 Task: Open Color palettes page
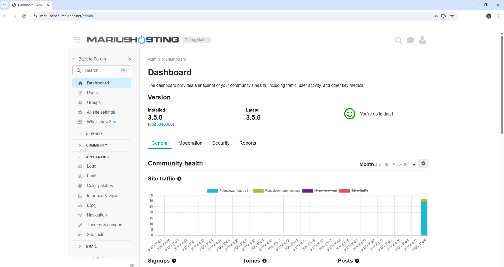102,186
